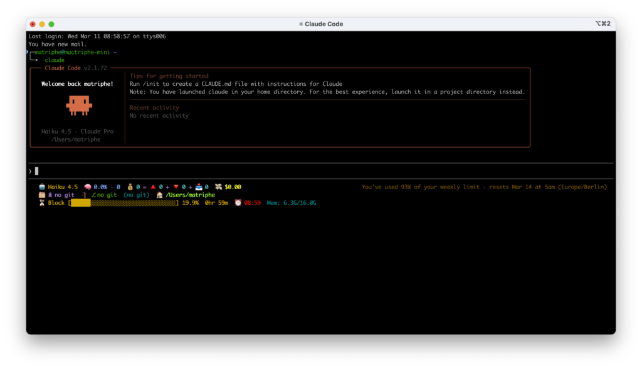This screenshot has width=642, height=369.
Task: Click the red down-triangle token icon
Action: 176,187
